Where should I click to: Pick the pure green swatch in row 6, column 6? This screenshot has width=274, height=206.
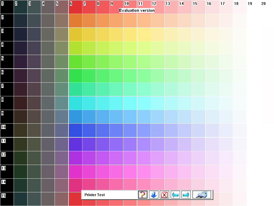coord(75,76)
